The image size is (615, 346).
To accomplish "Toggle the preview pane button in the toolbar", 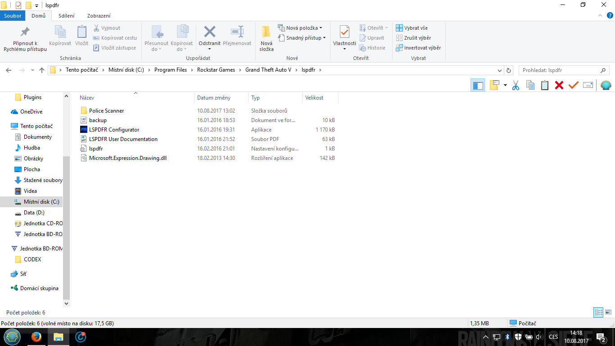I will [478, 85].
